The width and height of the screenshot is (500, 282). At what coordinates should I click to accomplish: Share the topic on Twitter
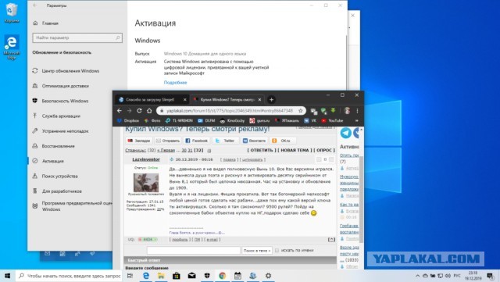click(x=226, y=141)
